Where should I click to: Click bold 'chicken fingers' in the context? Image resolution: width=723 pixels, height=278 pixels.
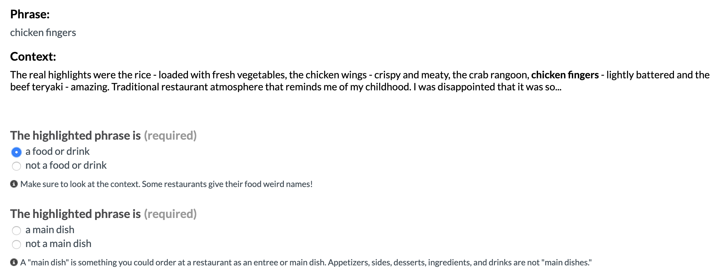pyautogui.click(x=565, y=75)
